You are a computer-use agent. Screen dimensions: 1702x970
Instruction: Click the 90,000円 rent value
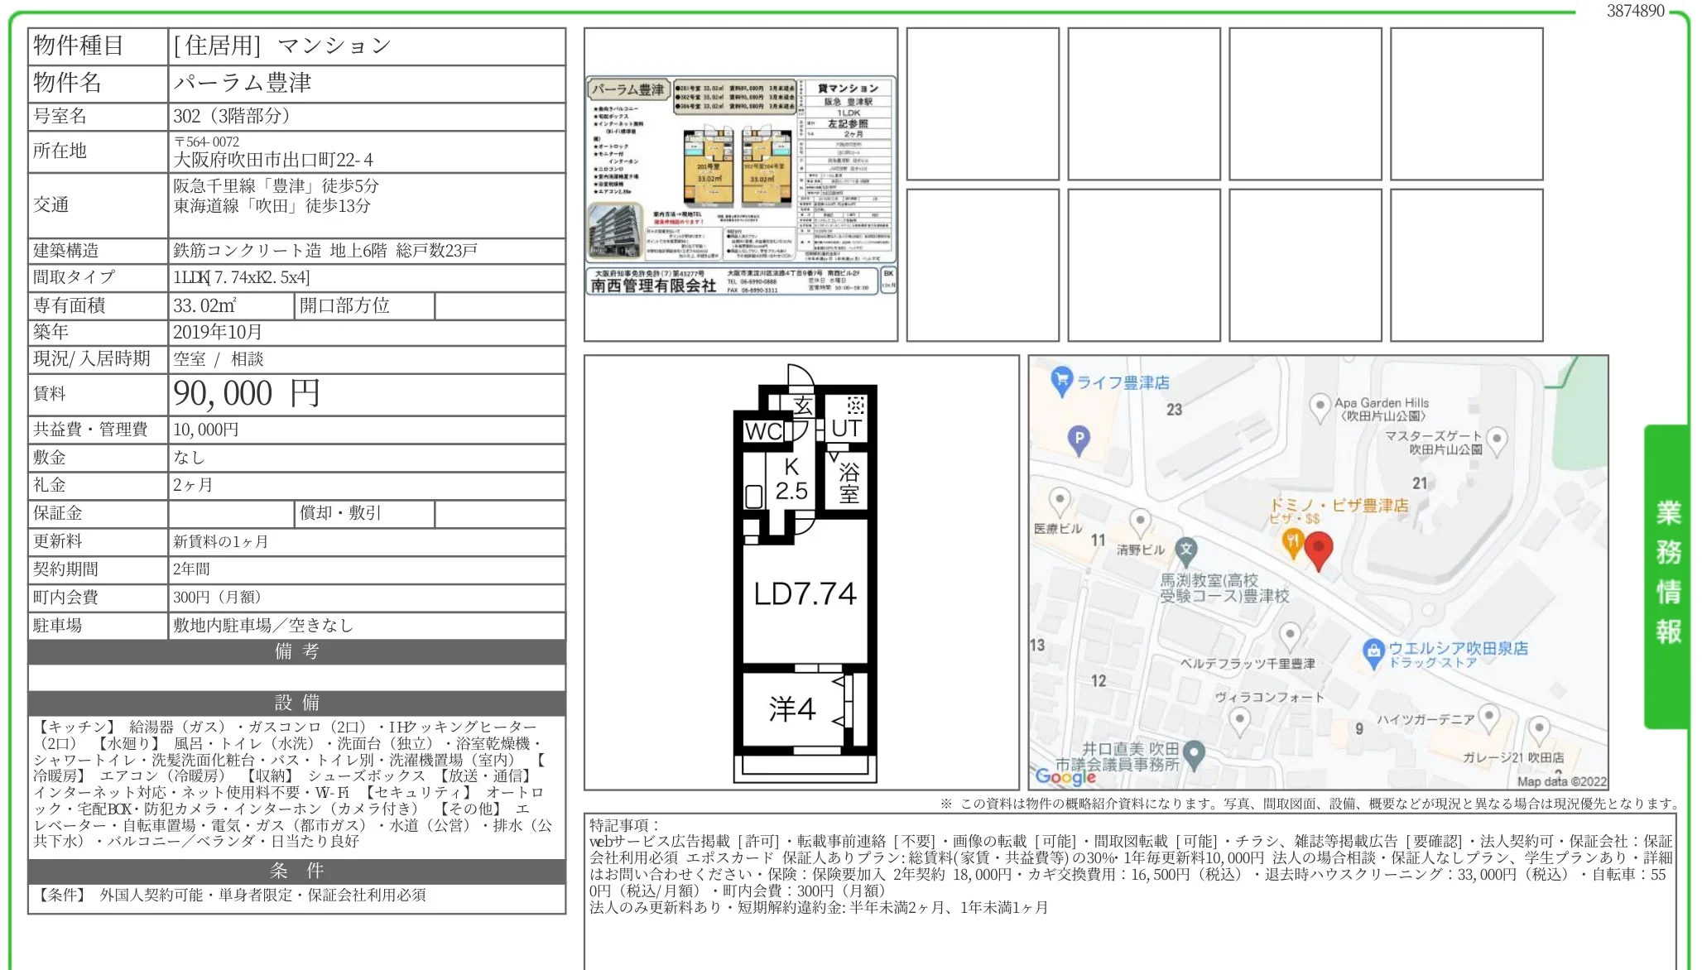pos(247,394)
